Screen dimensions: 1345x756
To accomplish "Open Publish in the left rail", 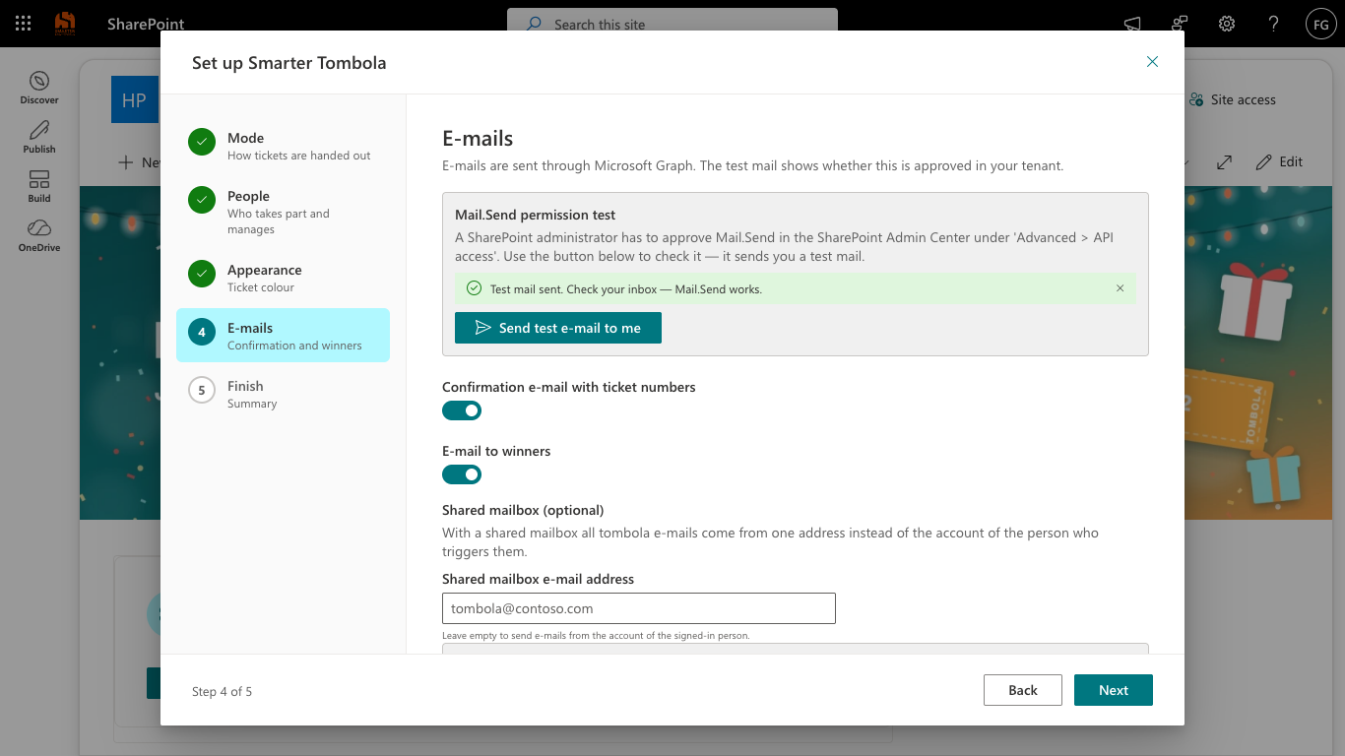I will pos(39,137).
